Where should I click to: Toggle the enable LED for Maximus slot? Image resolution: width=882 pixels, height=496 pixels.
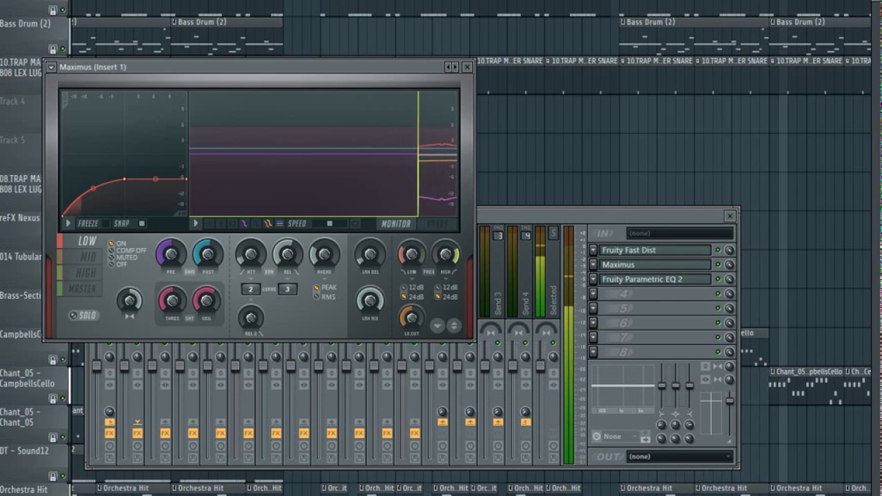(717, 265)
